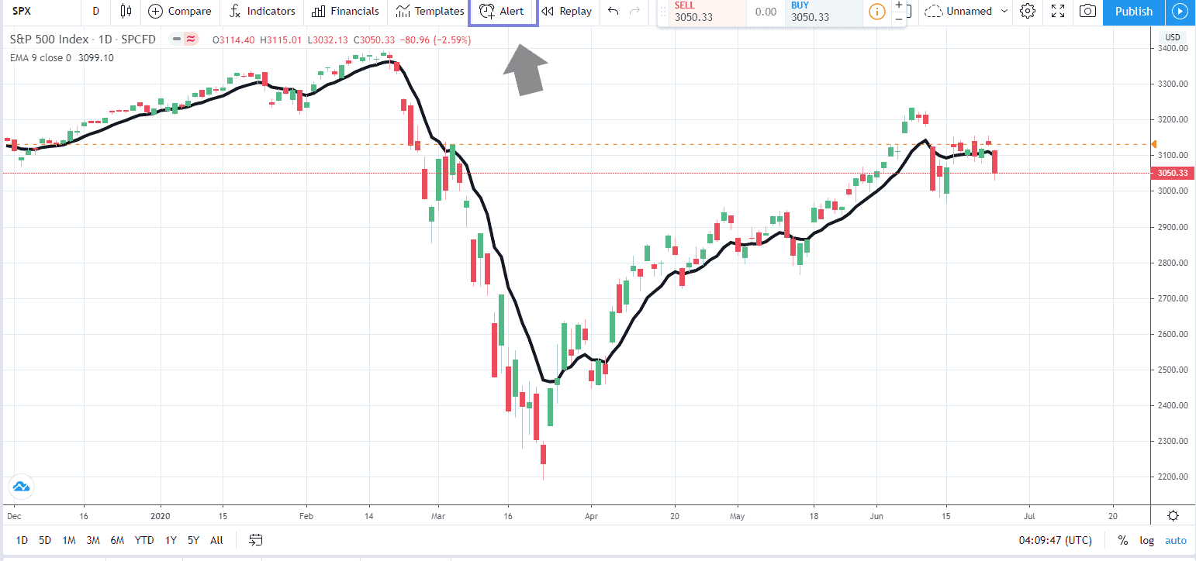Click the blue Publish button
Image resolution: width=1196 pixels, height=561 pixels.
[x=1134, y=11]
